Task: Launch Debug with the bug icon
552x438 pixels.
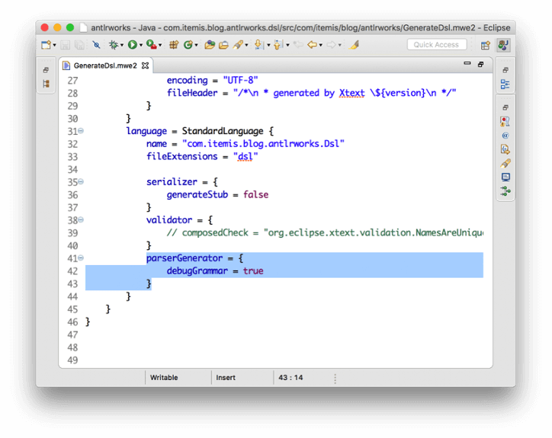Action: point(114,45)
